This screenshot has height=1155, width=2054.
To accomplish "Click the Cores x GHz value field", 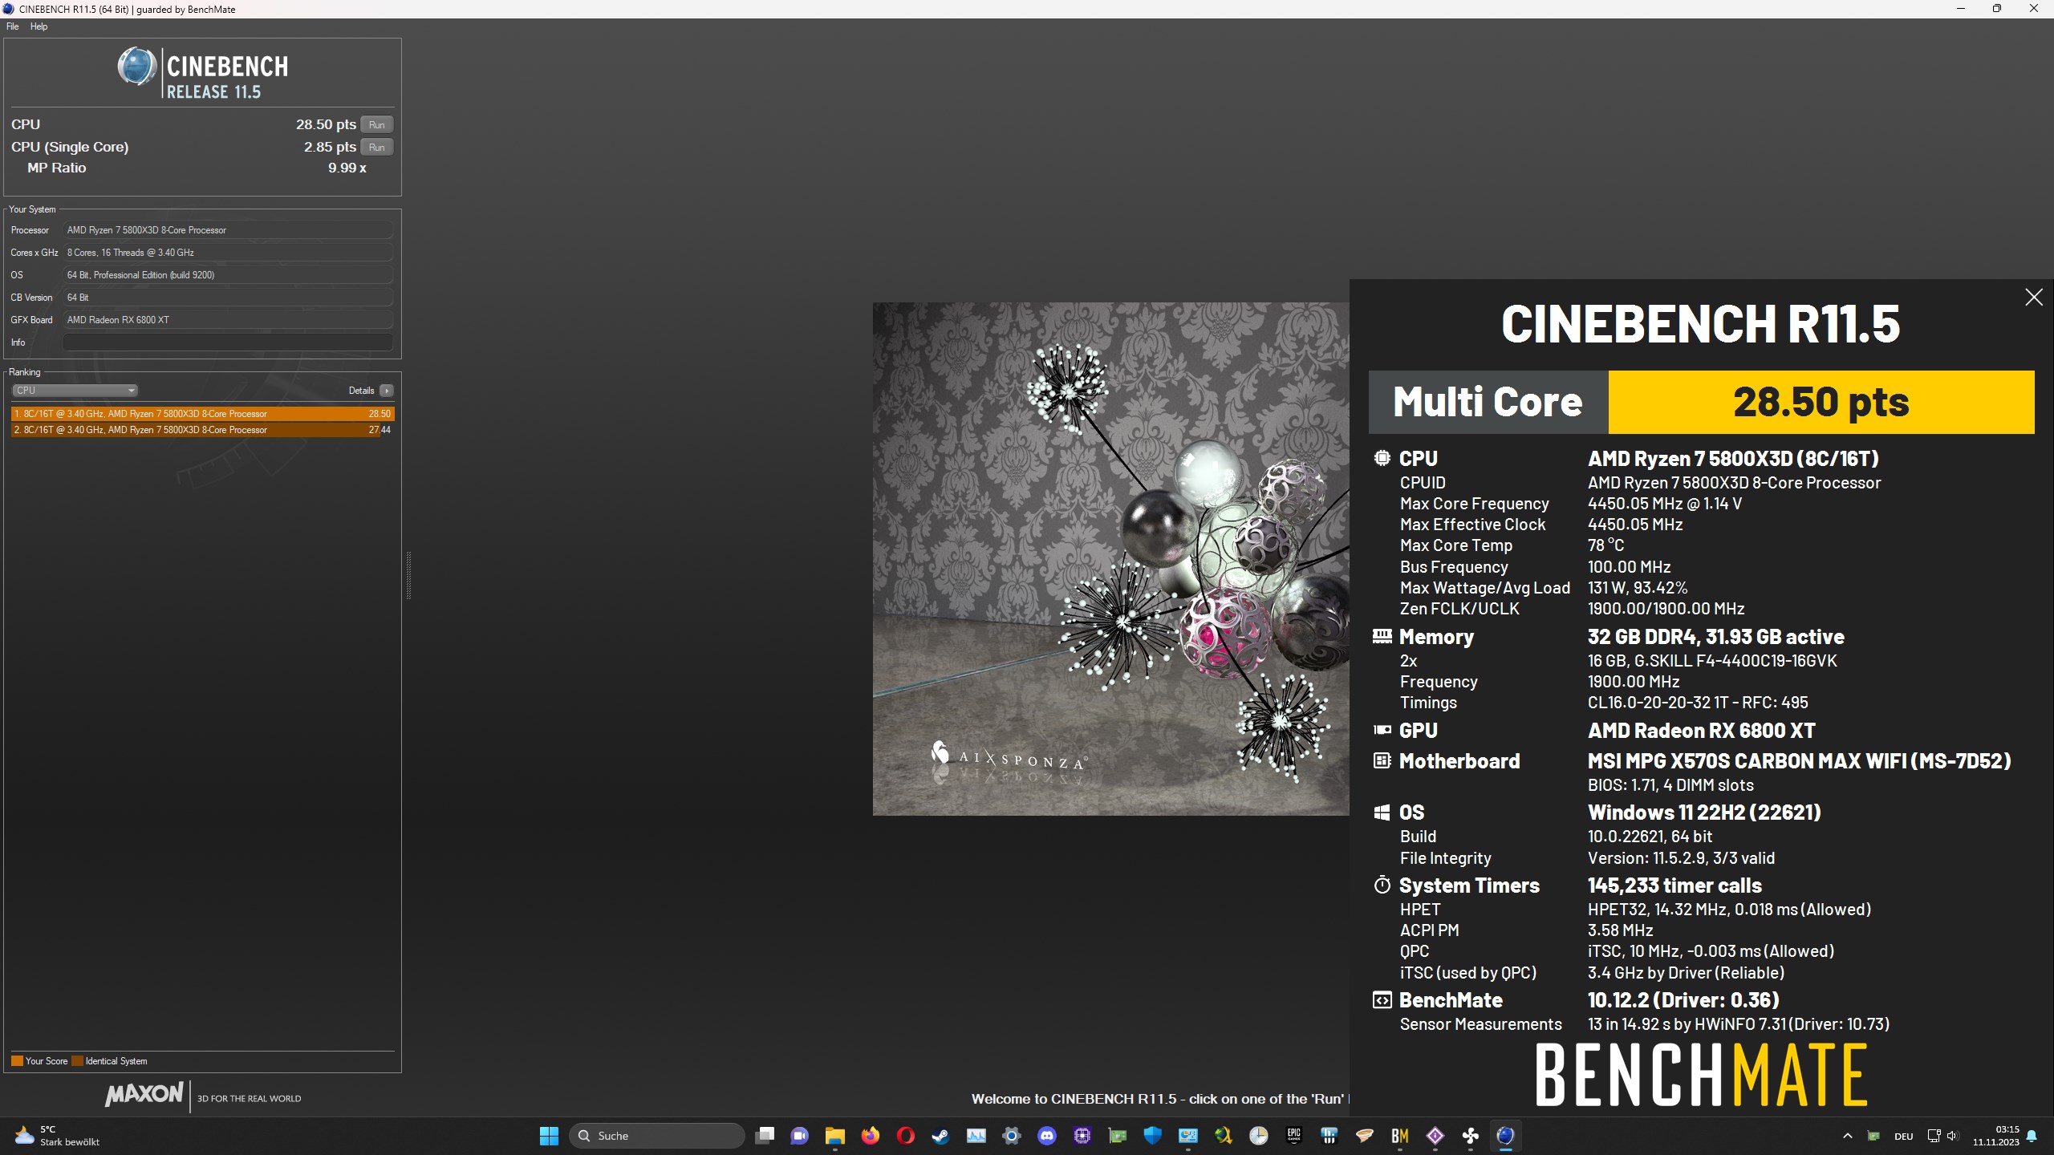I will tap(228, 253).
